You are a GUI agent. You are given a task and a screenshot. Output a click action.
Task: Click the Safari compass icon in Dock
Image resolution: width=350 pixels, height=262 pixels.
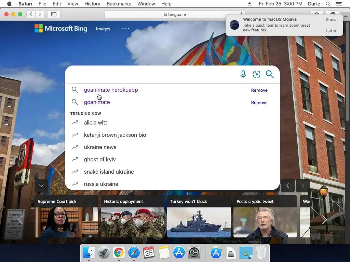(134, 253)
